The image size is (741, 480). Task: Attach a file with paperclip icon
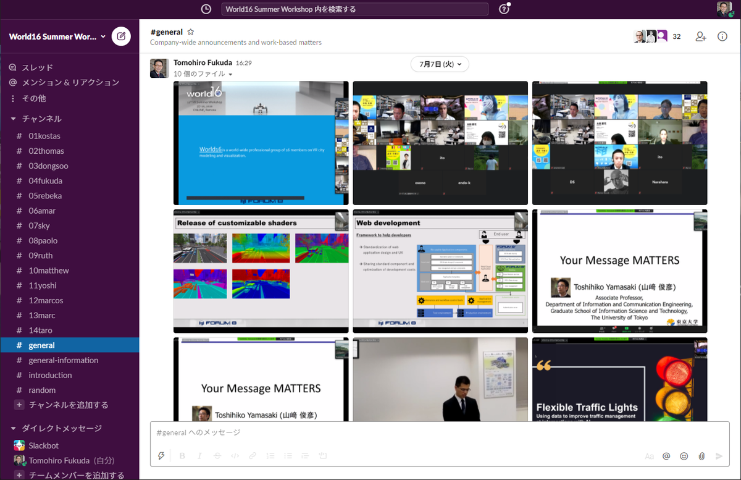701,456
